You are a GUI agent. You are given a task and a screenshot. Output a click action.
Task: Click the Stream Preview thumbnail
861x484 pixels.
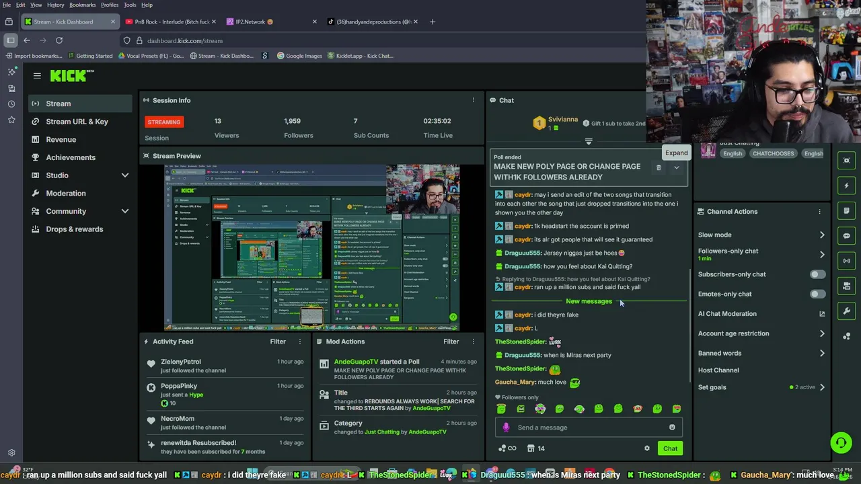pyautogui.click(x=311, y=247)
